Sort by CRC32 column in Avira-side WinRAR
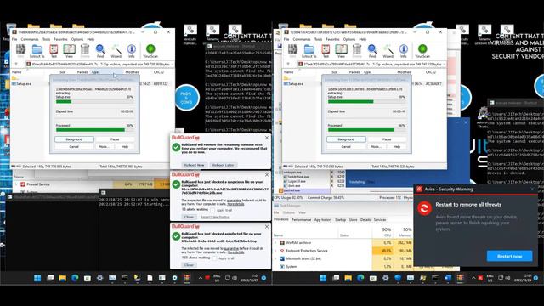 tap(431, 72)
